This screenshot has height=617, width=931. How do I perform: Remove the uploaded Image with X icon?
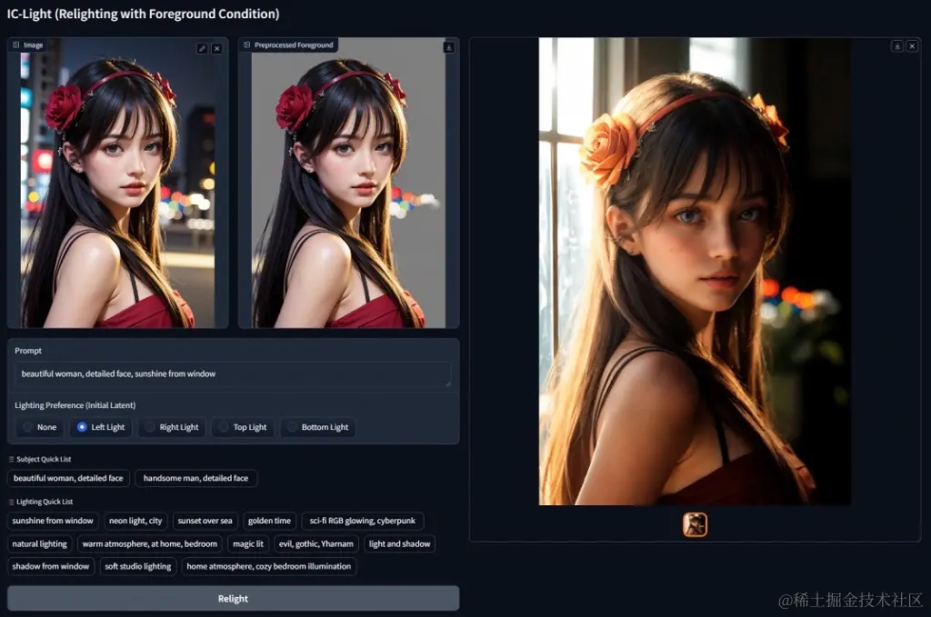click(x=216, y=49)
